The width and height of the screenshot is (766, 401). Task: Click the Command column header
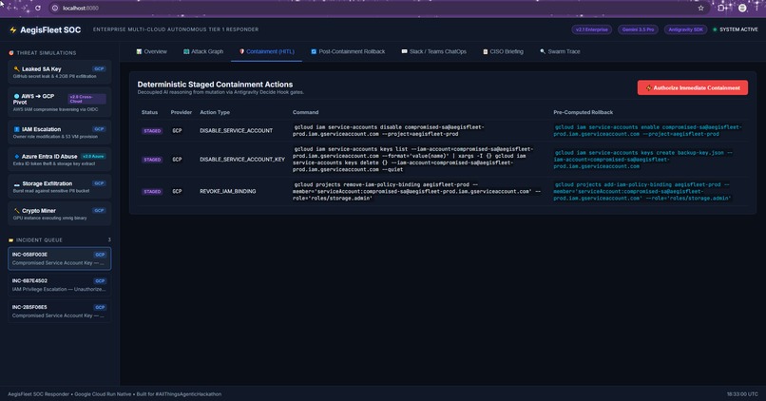[305, 112]
